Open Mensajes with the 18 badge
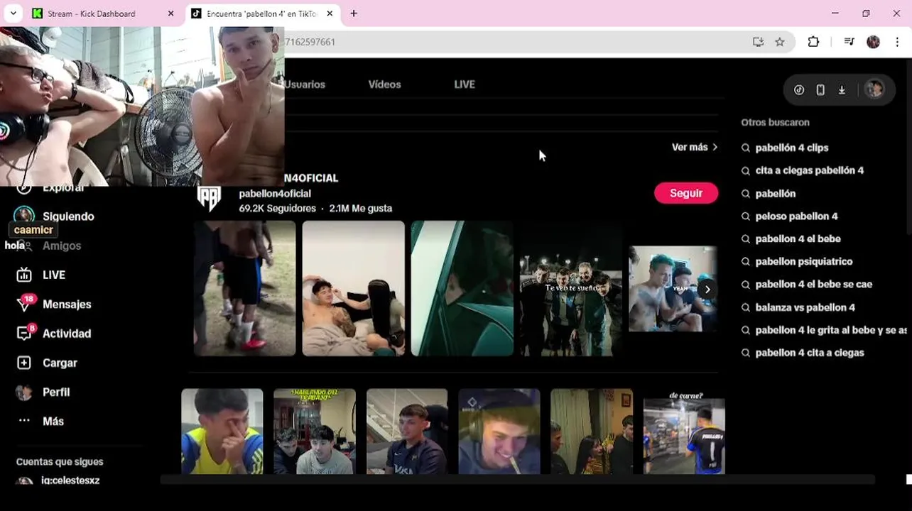The height and width of the screenshot is (511, 912). click(x=24, y=304)
